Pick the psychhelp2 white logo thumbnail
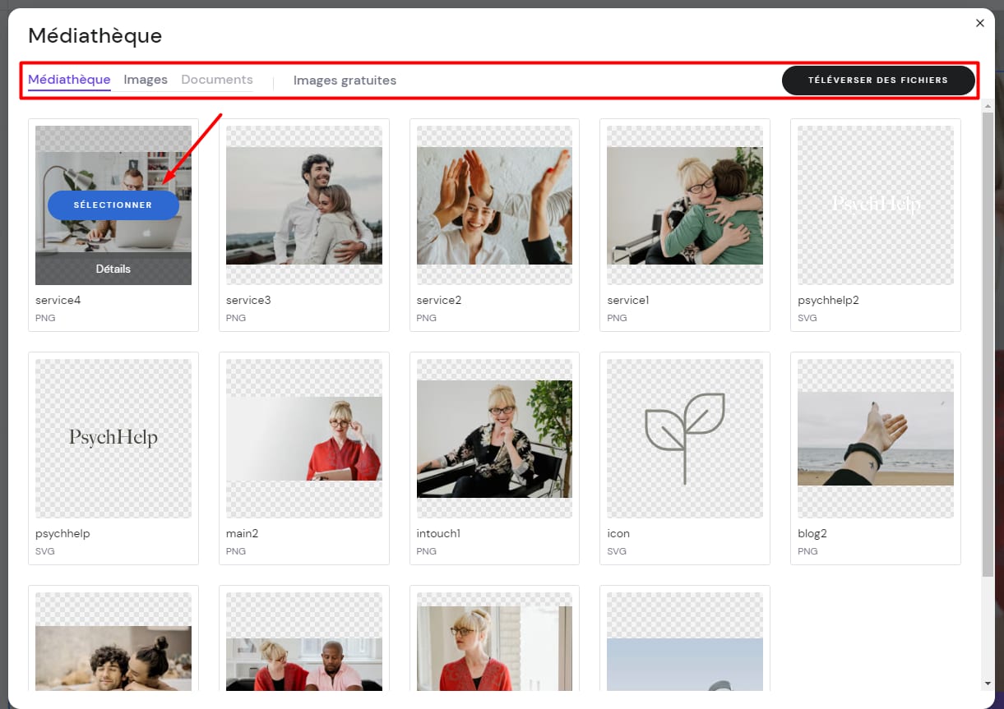Screen dimensions: 1004x709 [x=876, y=205]
